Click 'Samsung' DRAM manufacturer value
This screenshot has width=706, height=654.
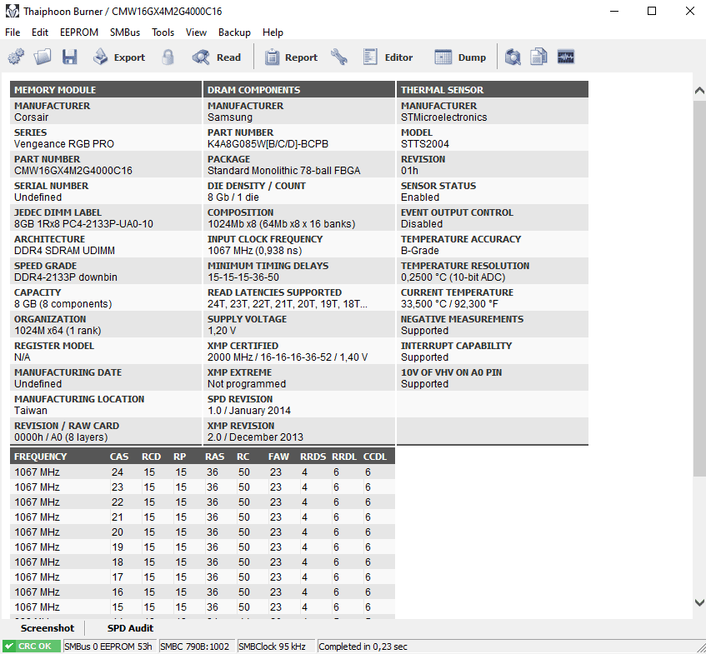[229, 117]
